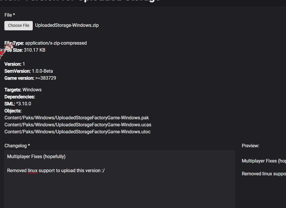
Task: Click the UploadedStorage-Windows.zip file name
Action: 67,25
